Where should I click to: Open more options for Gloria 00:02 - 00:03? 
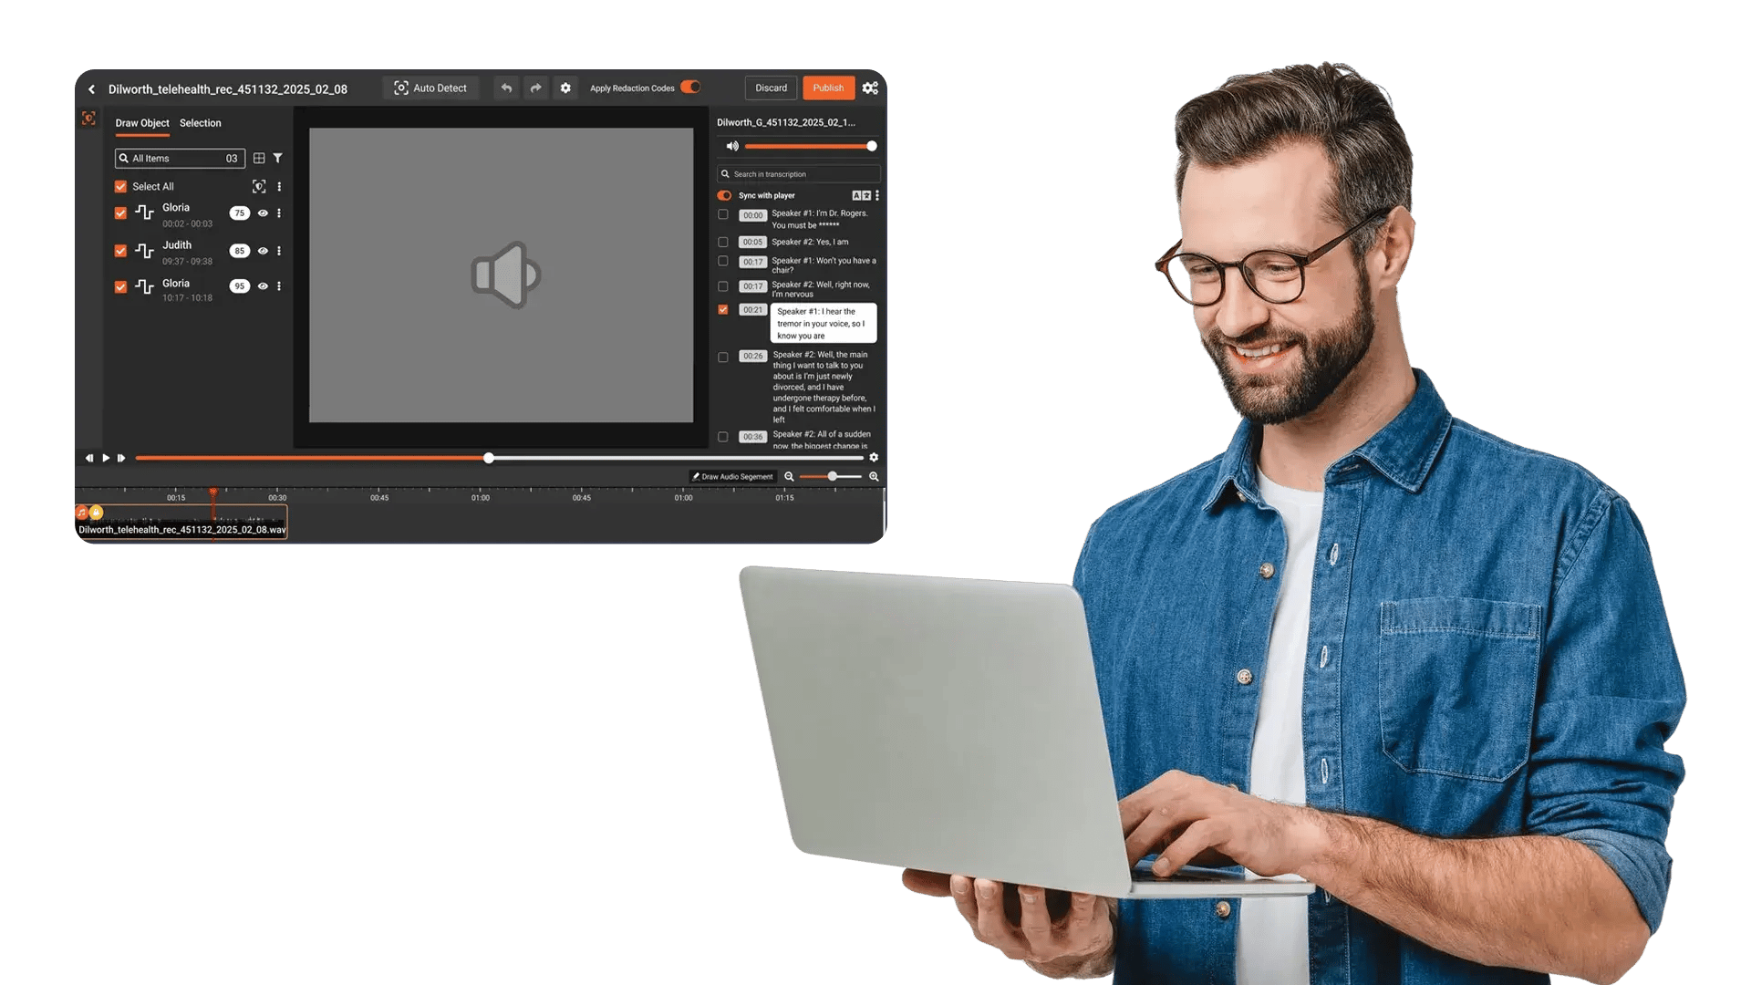tap(279, 213)
